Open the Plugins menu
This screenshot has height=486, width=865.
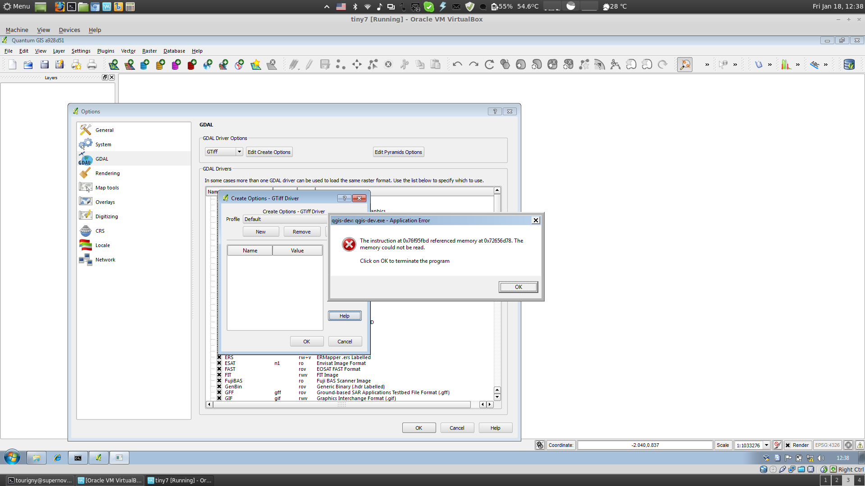click(x=105, y=51)
